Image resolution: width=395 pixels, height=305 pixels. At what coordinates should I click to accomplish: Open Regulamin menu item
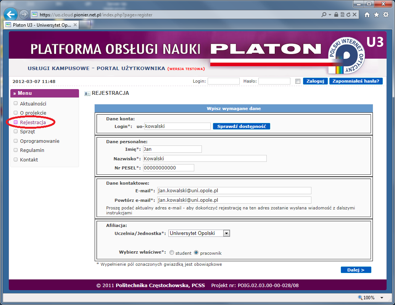point(32,150)
